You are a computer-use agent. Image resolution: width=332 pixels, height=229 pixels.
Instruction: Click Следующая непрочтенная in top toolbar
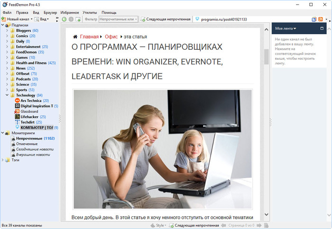point(166,19)
